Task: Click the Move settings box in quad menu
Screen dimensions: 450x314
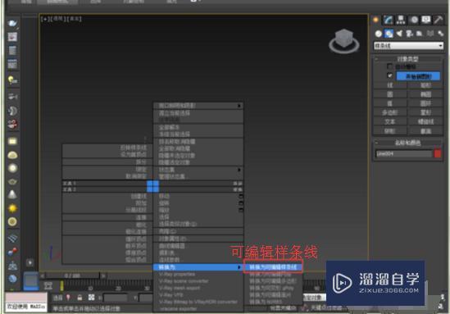Action: 240,196
